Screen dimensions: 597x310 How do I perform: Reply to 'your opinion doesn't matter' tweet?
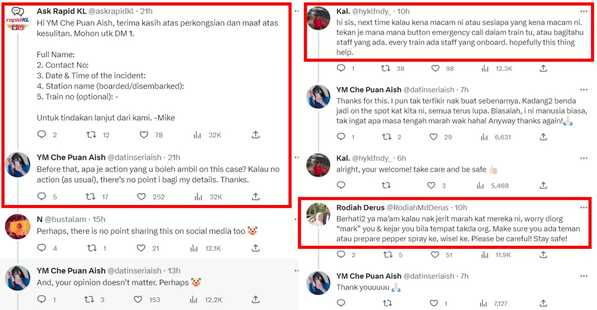click(x=42, y=300)
